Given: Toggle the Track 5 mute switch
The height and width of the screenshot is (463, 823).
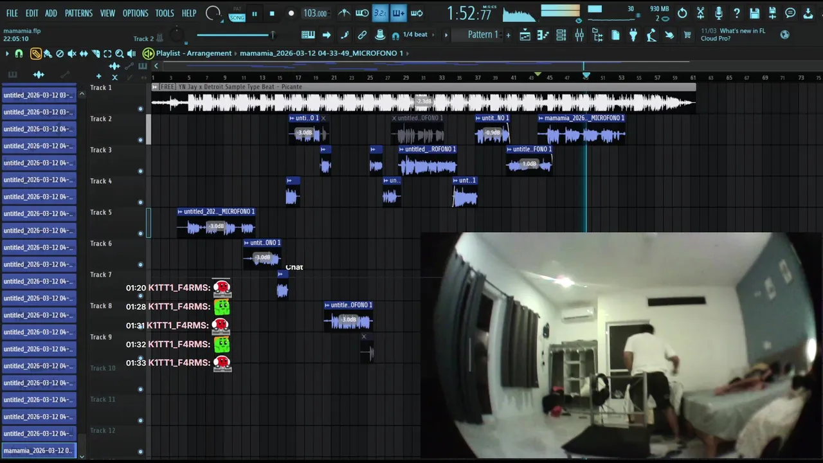Looking at the screenshot, I should pos(140,233).
